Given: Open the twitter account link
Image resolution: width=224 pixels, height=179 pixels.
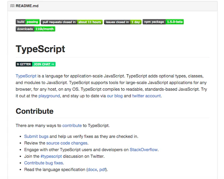Looking at the screenshot, I should coord(146,96).
